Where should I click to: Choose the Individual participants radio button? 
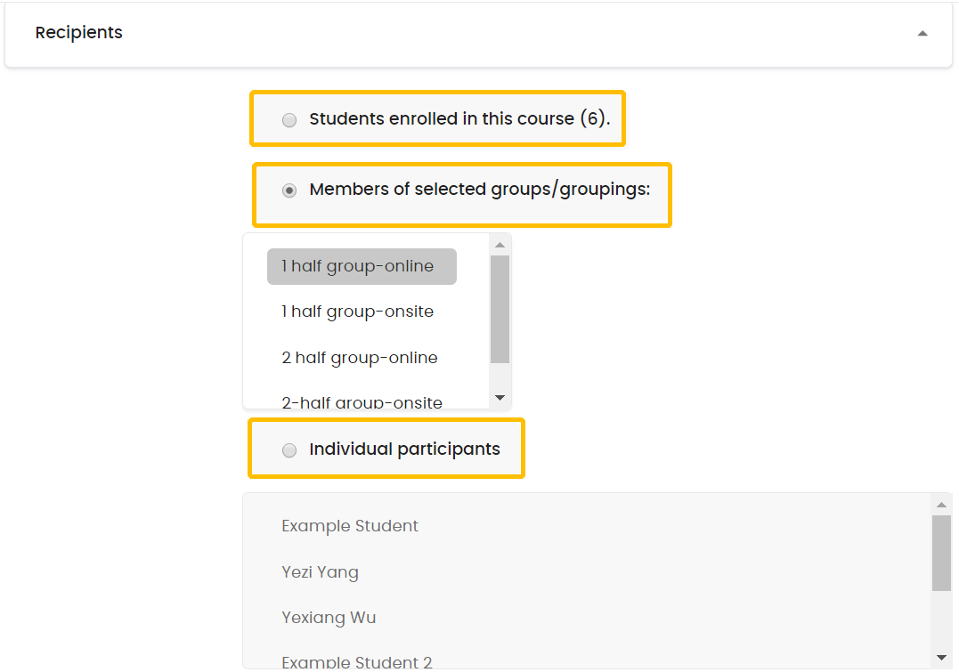tap(289, 450)
